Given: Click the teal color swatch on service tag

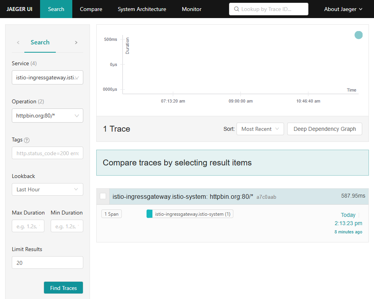Looking at the screenshot, I should tap(150, 214).
